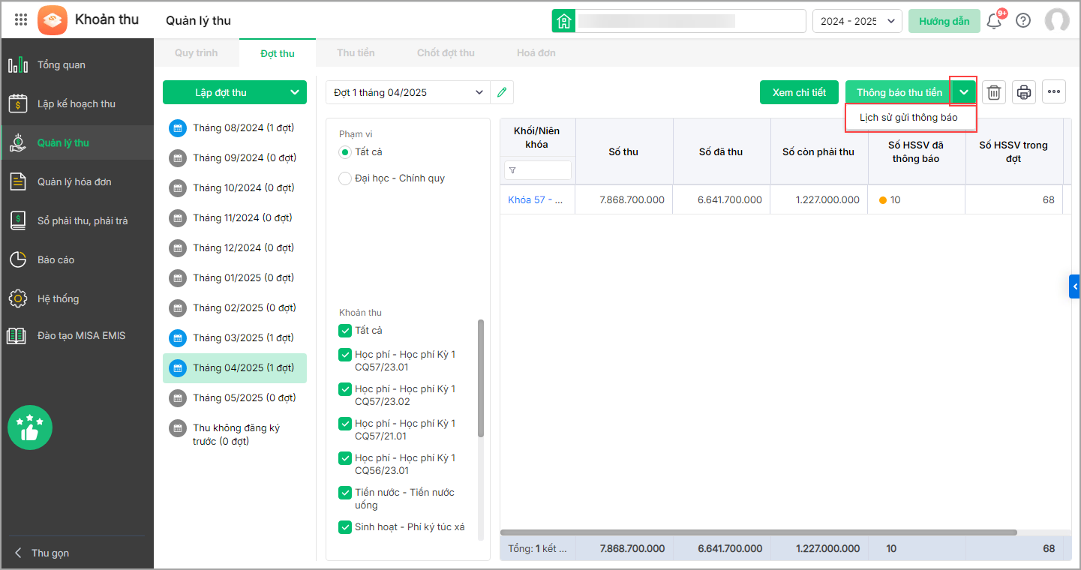This screenshot has width=1081, height=570.
Task: Click the delete trash can icon
Action: tap(994, 92)
